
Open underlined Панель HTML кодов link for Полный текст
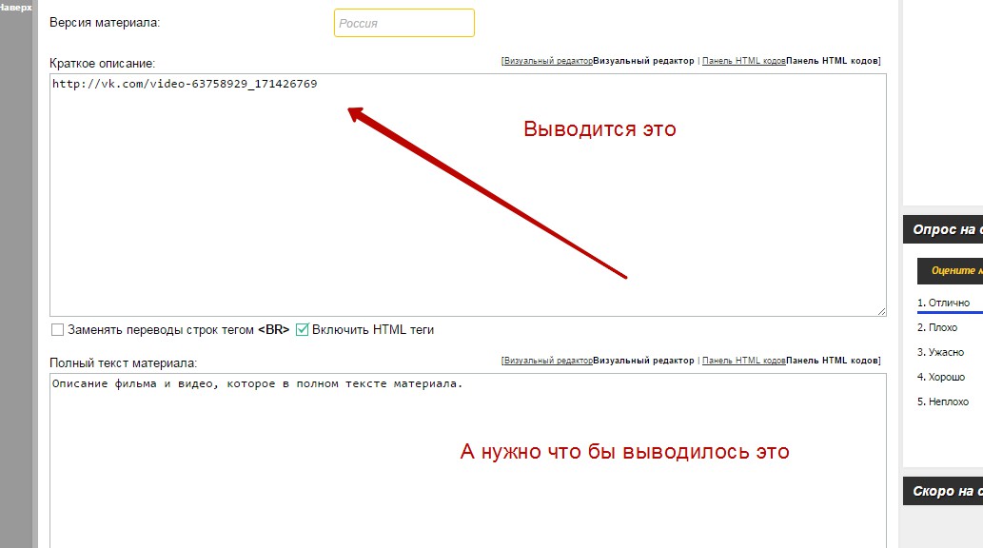pyautogui.click(x=744, y=361)
